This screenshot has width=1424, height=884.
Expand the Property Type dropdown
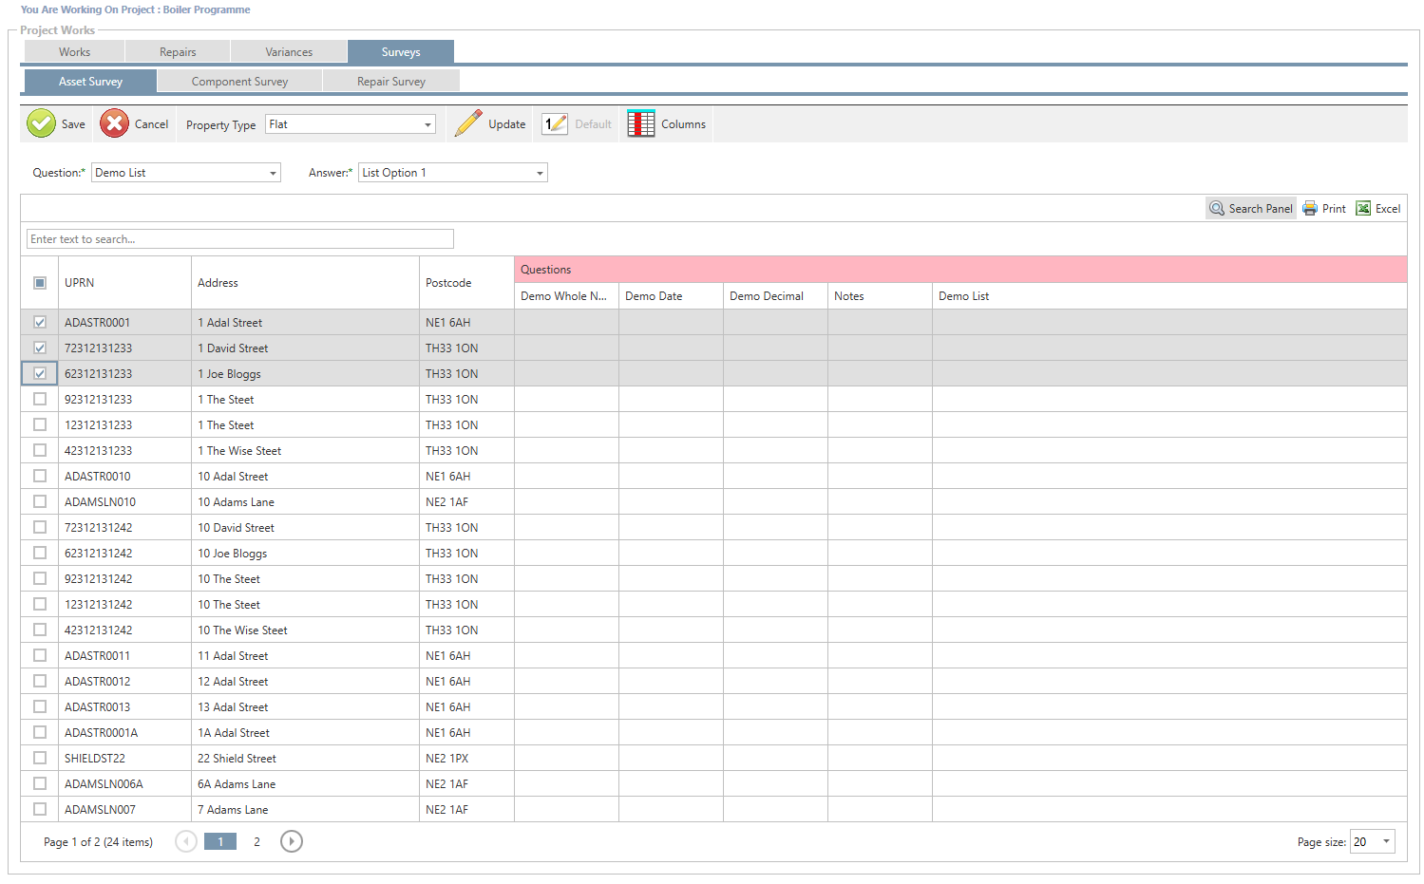click(x=427, y=124)
